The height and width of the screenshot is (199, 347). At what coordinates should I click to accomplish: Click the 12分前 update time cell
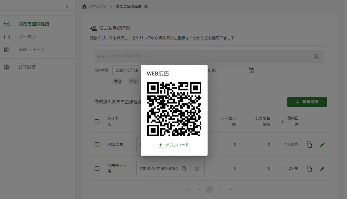(x=292, y=169)
